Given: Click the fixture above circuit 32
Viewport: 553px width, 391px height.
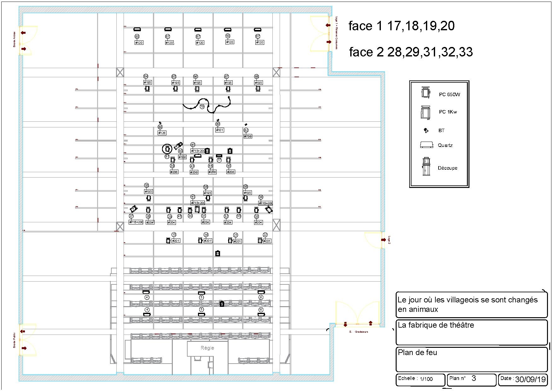Looking at the screenshot, I should (226, 210).
